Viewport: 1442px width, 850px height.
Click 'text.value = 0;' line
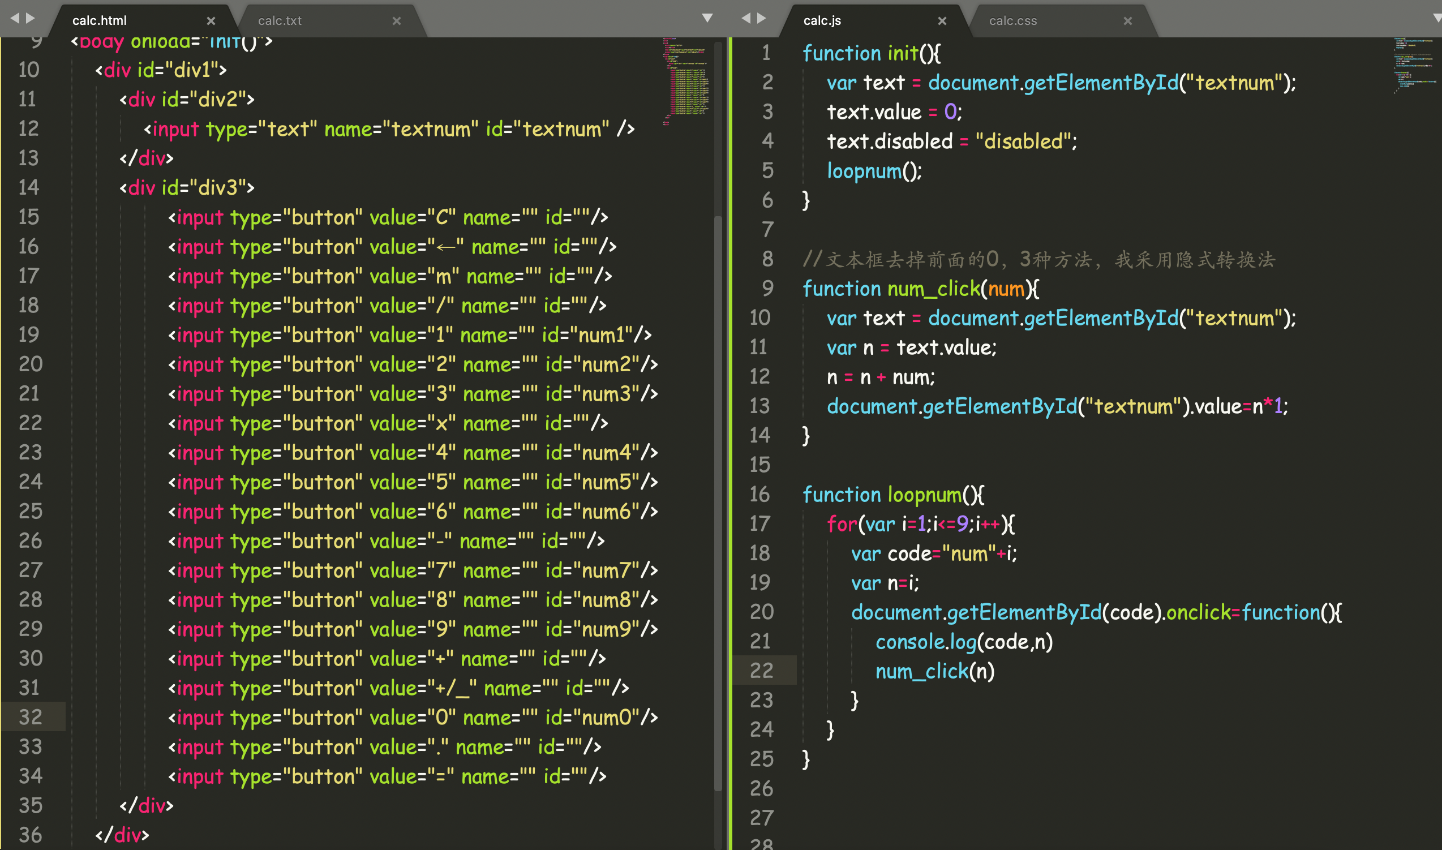(x=894, y=111)
